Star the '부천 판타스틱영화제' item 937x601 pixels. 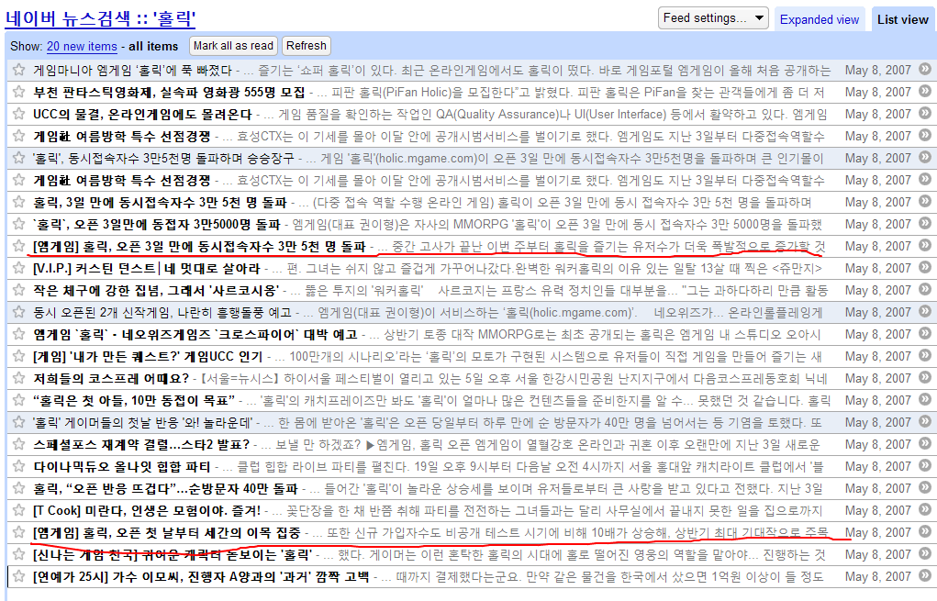[x=18, y=92]
